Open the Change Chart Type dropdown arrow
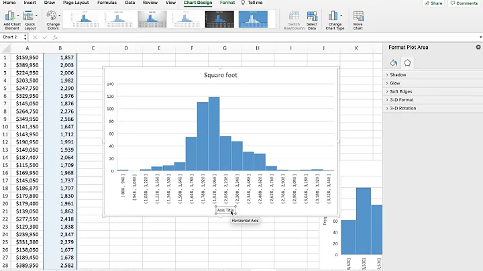483x271 pixels. [341, 15]
